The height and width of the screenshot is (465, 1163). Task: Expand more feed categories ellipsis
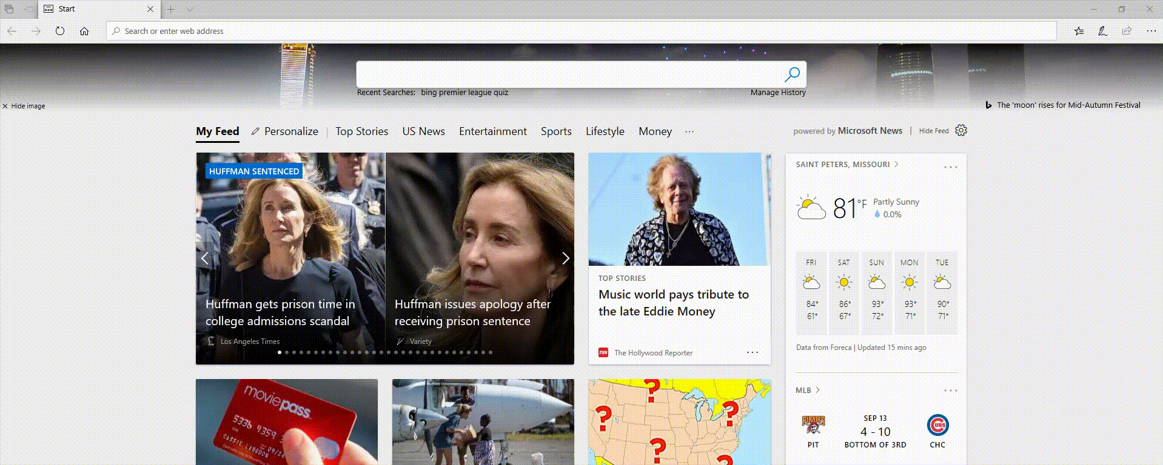tap(689, 131)
